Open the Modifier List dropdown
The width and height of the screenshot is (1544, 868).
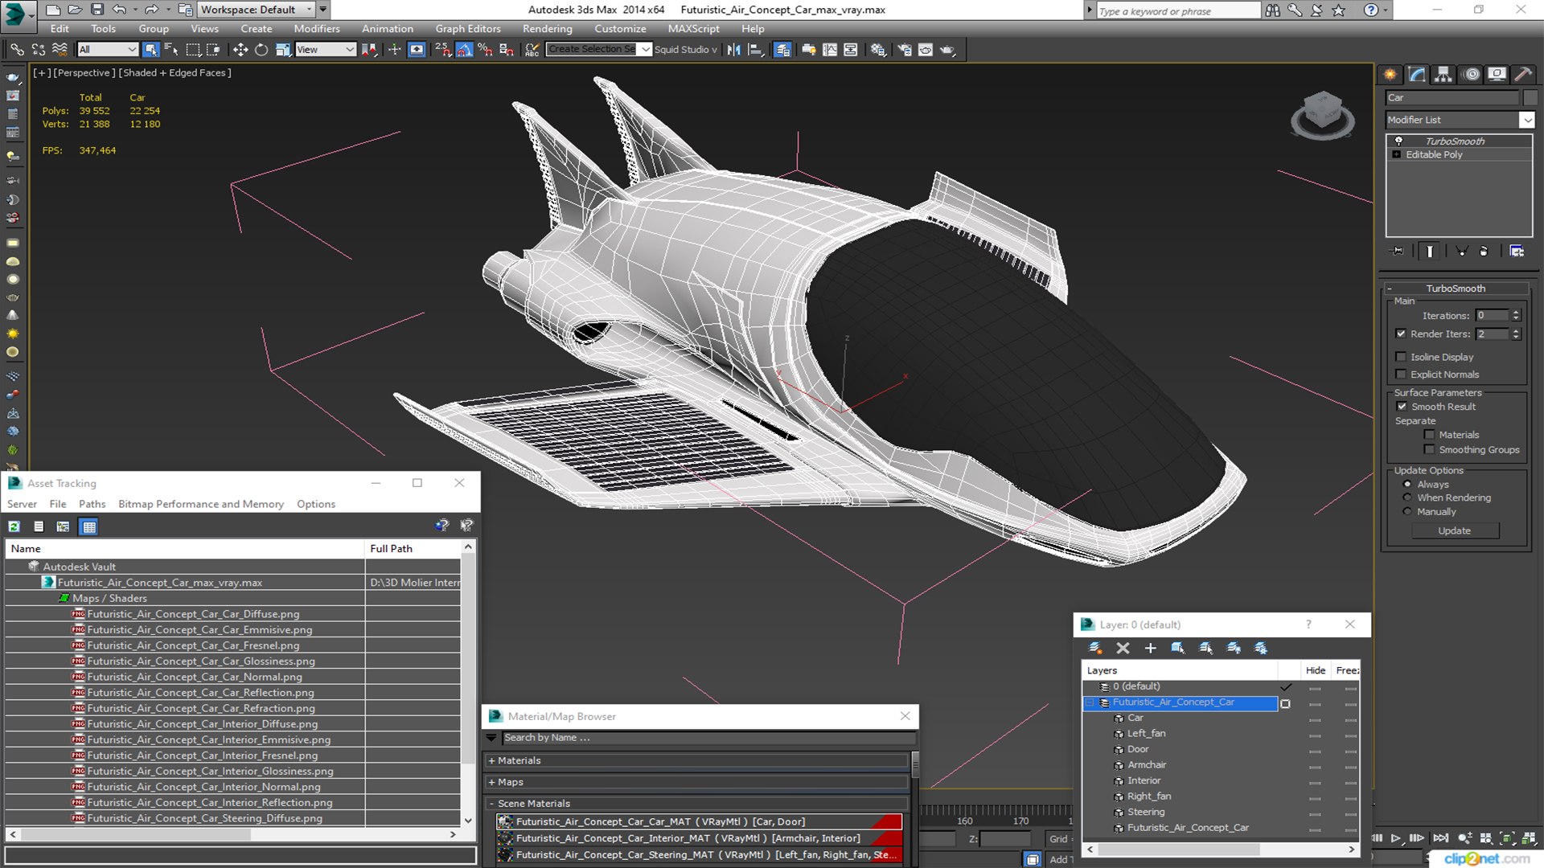point(1460,120)
